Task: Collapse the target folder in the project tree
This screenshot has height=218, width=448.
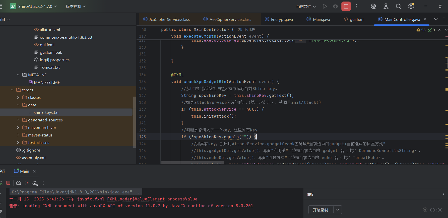Action: 12,90
